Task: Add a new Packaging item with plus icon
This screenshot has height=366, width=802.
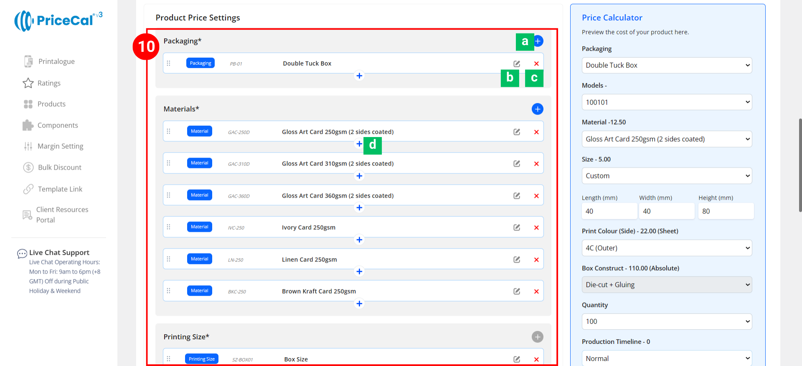Action: 538,41
